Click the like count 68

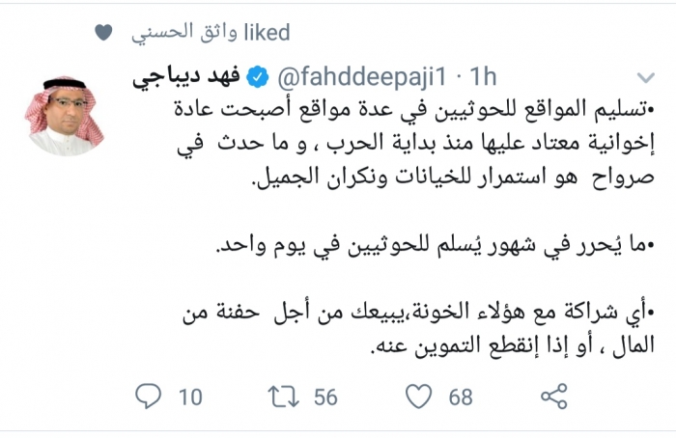click(460, 395)
